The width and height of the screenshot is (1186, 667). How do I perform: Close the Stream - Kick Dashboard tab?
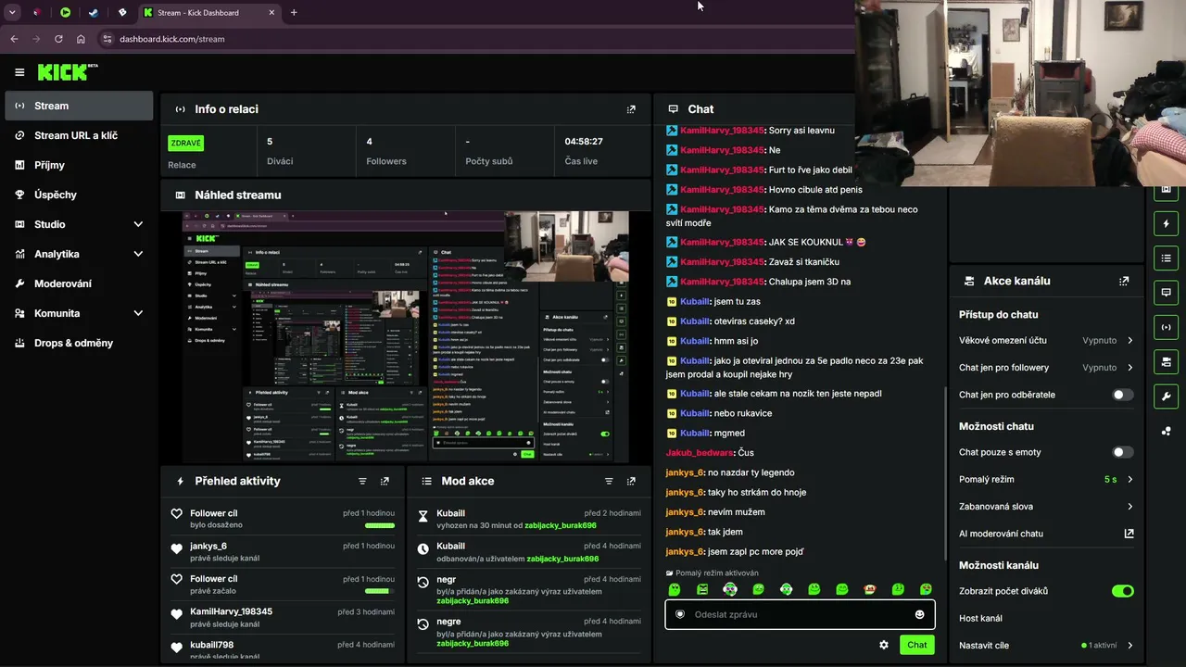coord(271,13)
